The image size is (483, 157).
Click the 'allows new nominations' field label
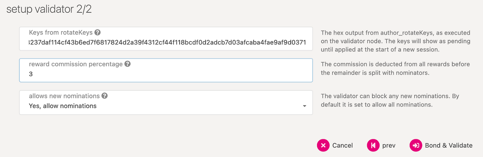(64, 96)
